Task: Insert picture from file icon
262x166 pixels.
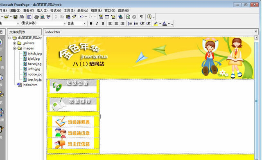Action: point(113,17)
